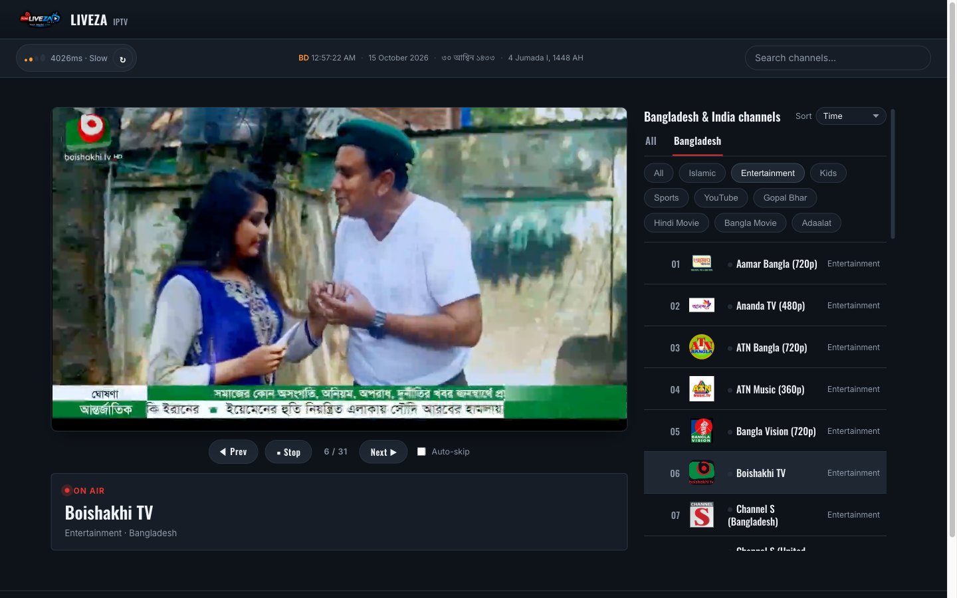Filter by the Entertainment category
This screenshot has height=598, width=957.
pyautogui.click(x=768, y=173)
